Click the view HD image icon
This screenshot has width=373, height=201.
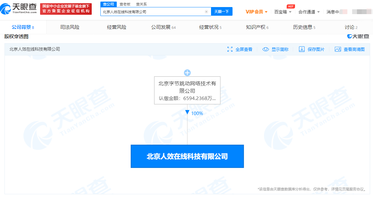(x=337, y=49)
